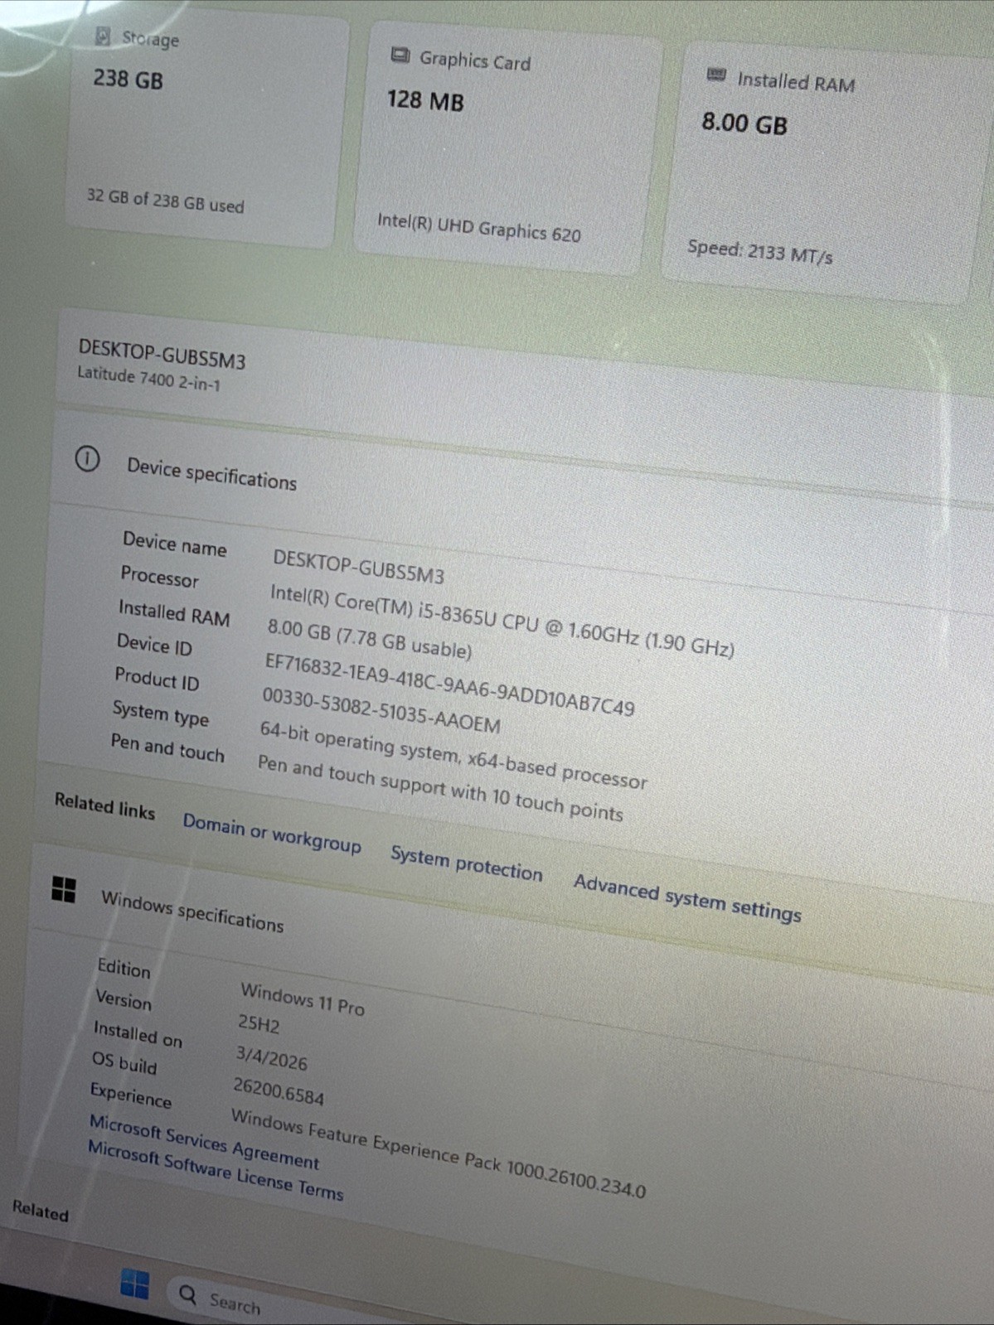Open System protection link
Image resolution: width=994 pixels, height=1325 pixels.
[x=466, y=863]
